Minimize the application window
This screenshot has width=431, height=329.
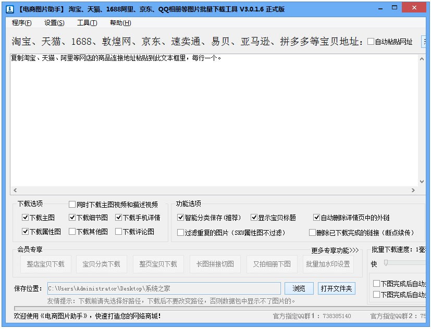click(x=380, y=8)
